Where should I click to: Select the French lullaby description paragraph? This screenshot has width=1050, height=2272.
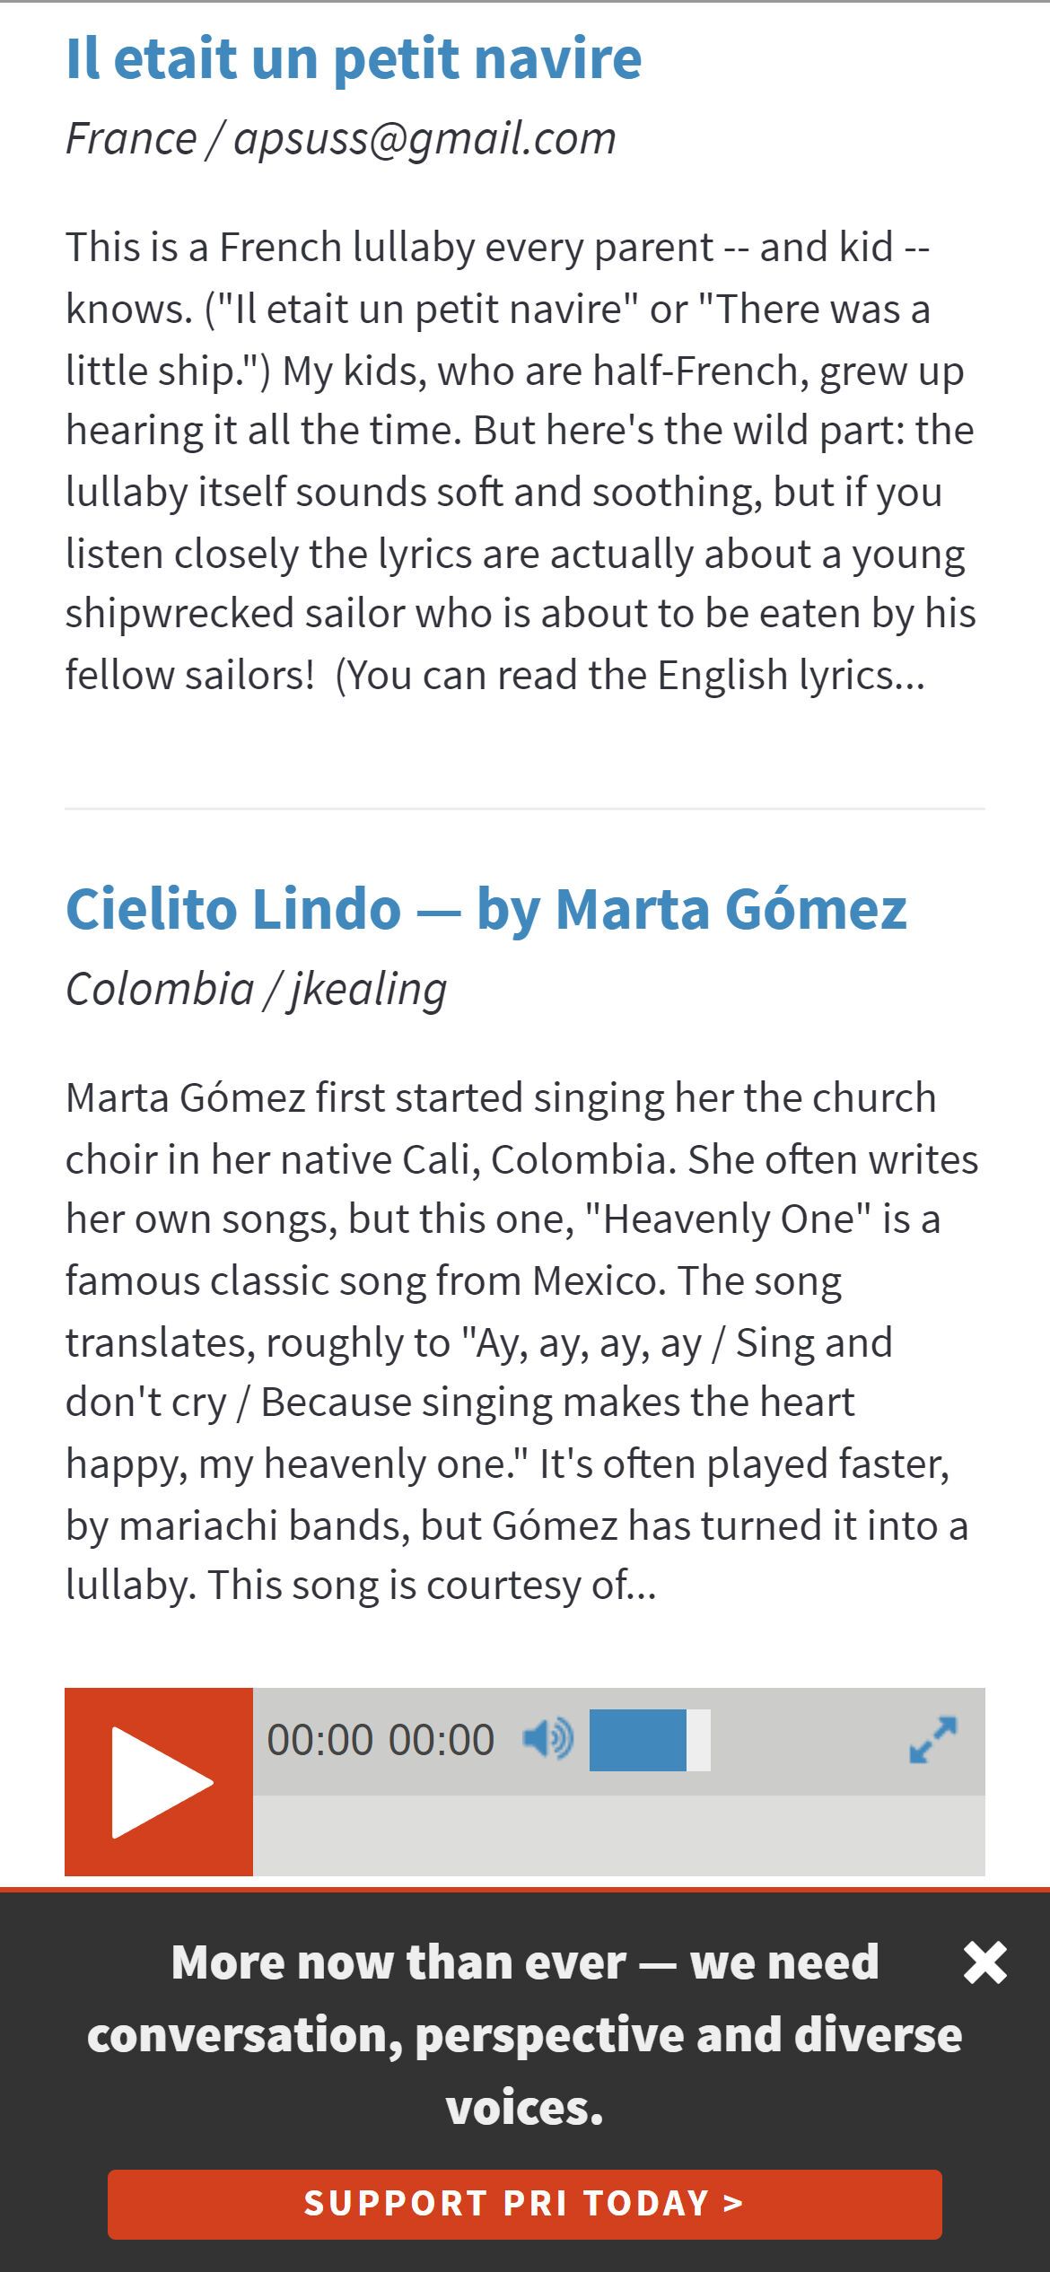coord(521,460)
